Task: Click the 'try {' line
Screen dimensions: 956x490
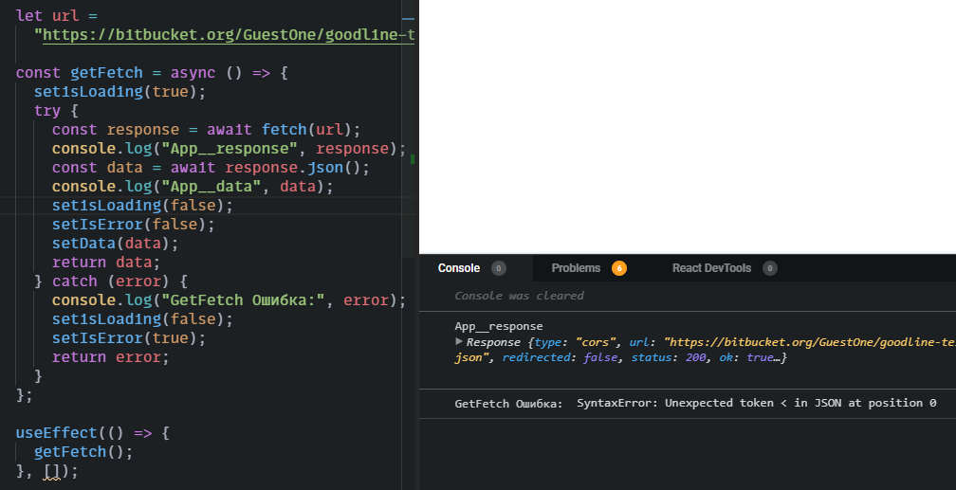Action: (56, 110)
